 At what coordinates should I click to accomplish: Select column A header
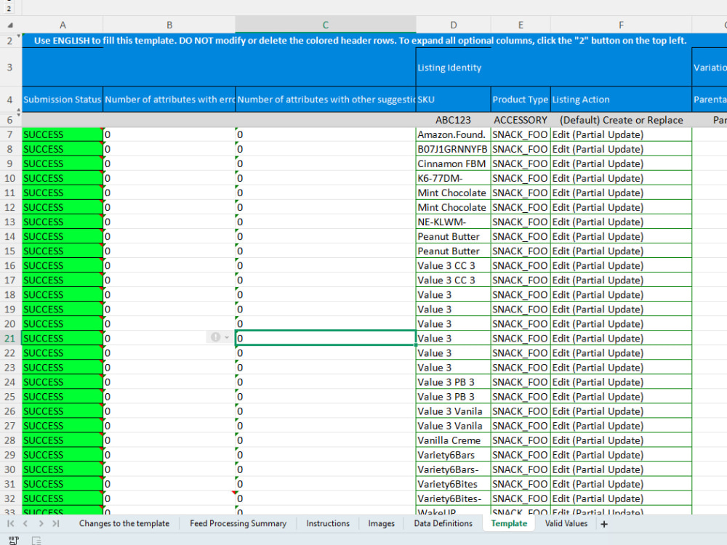pos(63,25)
